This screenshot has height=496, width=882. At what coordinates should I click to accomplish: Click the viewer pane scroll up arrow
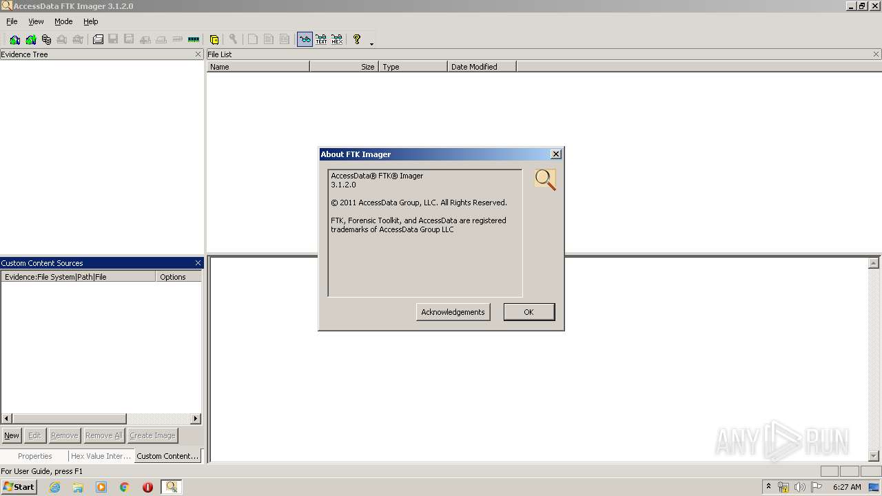pyautogui.click(x=874, y=263)
